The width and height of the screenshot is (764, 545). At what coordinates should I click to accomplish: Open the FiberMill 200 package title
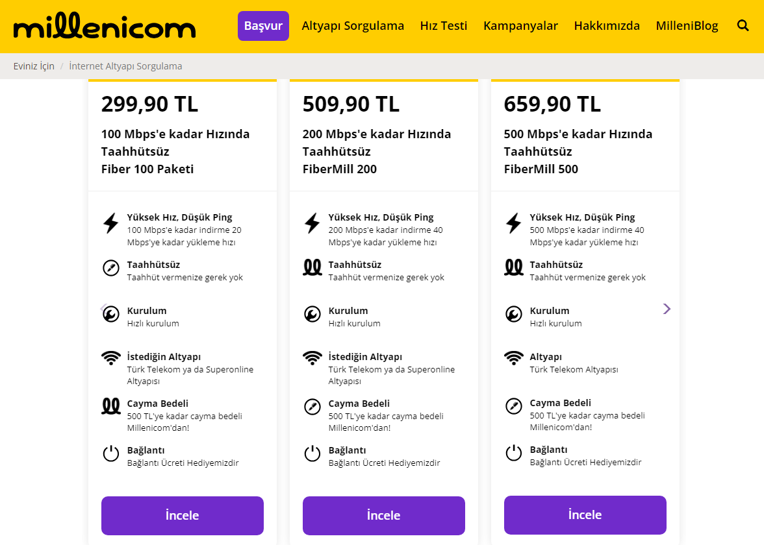339,169
